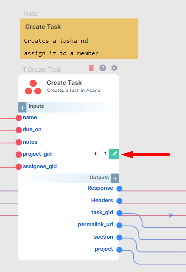
Task: Click the component title 'Create Task'
Action: point(64,83)
